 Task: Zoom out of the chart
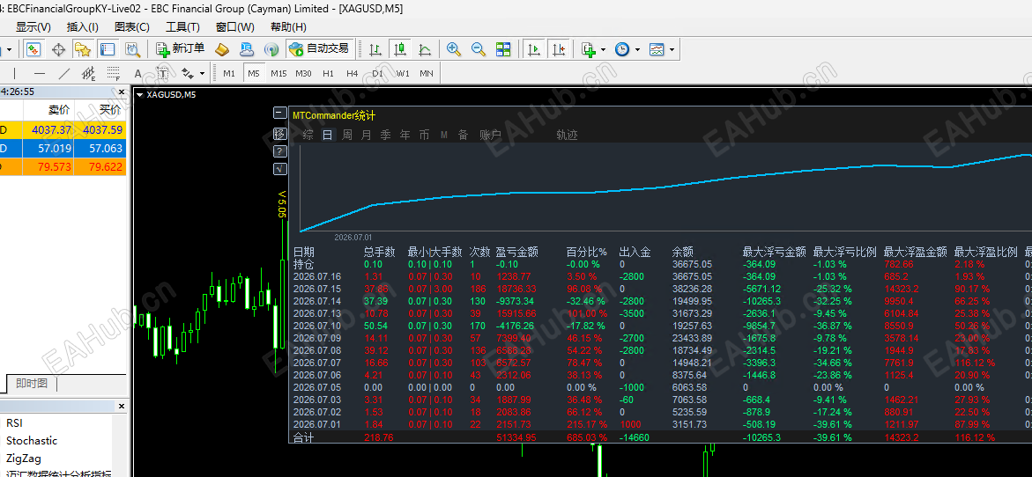pos(479,49)
